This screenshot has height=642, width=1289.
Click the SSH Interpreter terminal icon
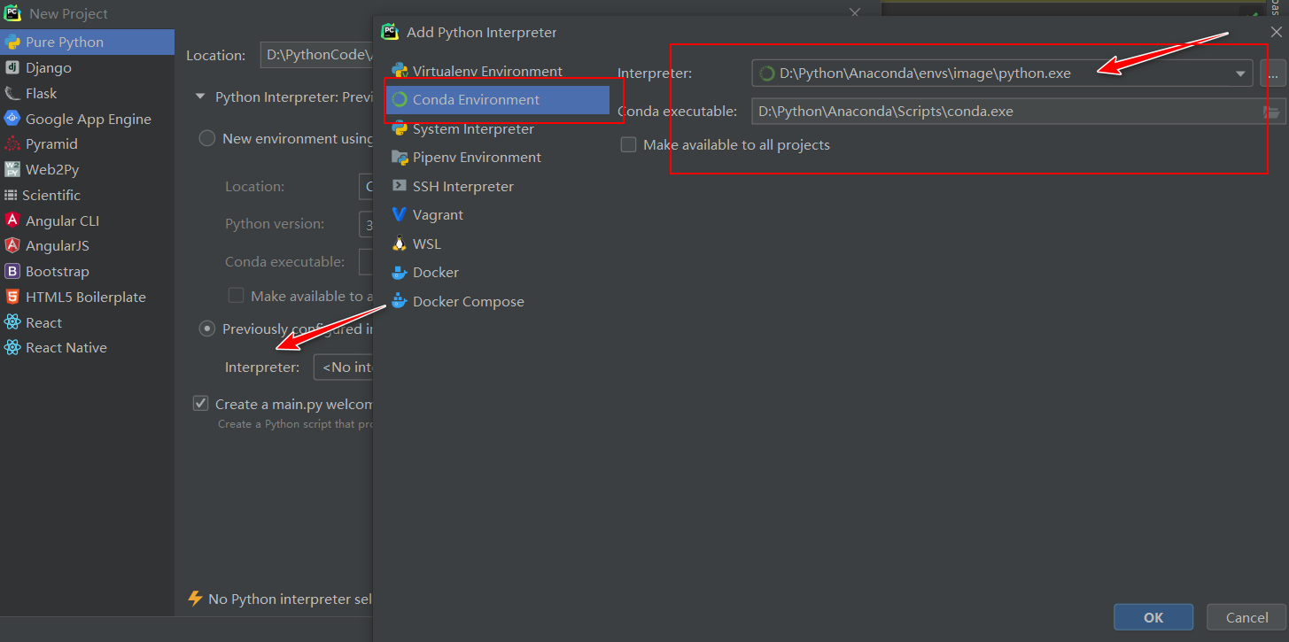(400, 186)
